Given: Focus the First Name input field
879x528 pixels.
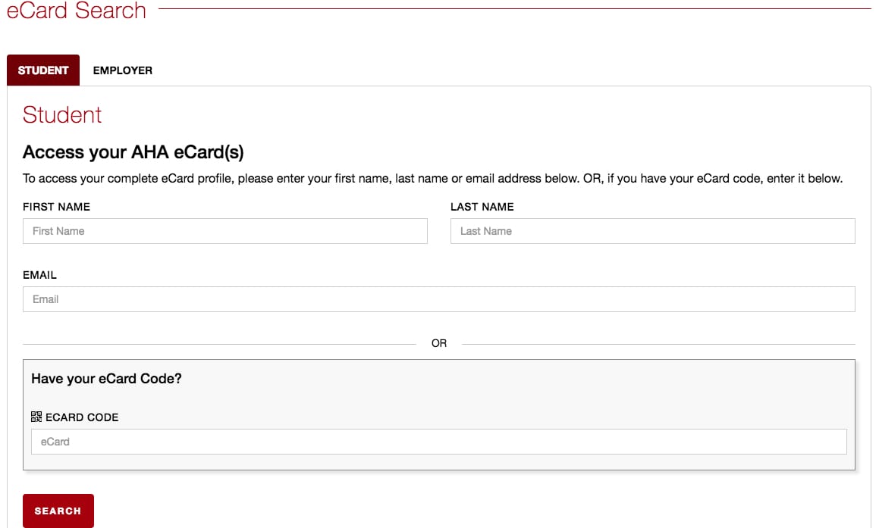Looking at the screenshot, I should pos(224,231).
